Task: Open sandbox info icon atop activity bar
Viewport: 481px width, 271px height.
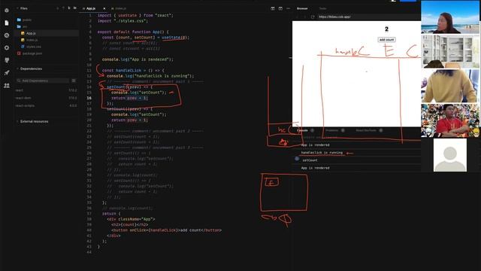Action: [7, 11]
